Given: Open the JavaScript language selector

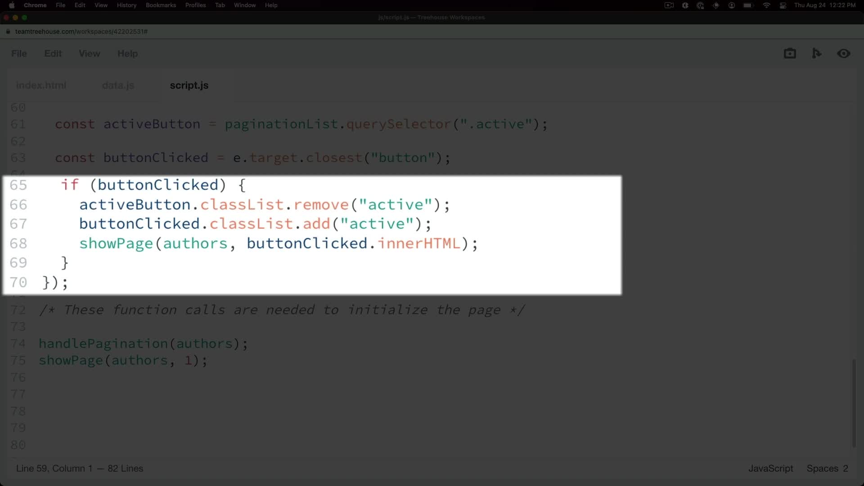Looking at the screenshot, I should click(770, 468).
